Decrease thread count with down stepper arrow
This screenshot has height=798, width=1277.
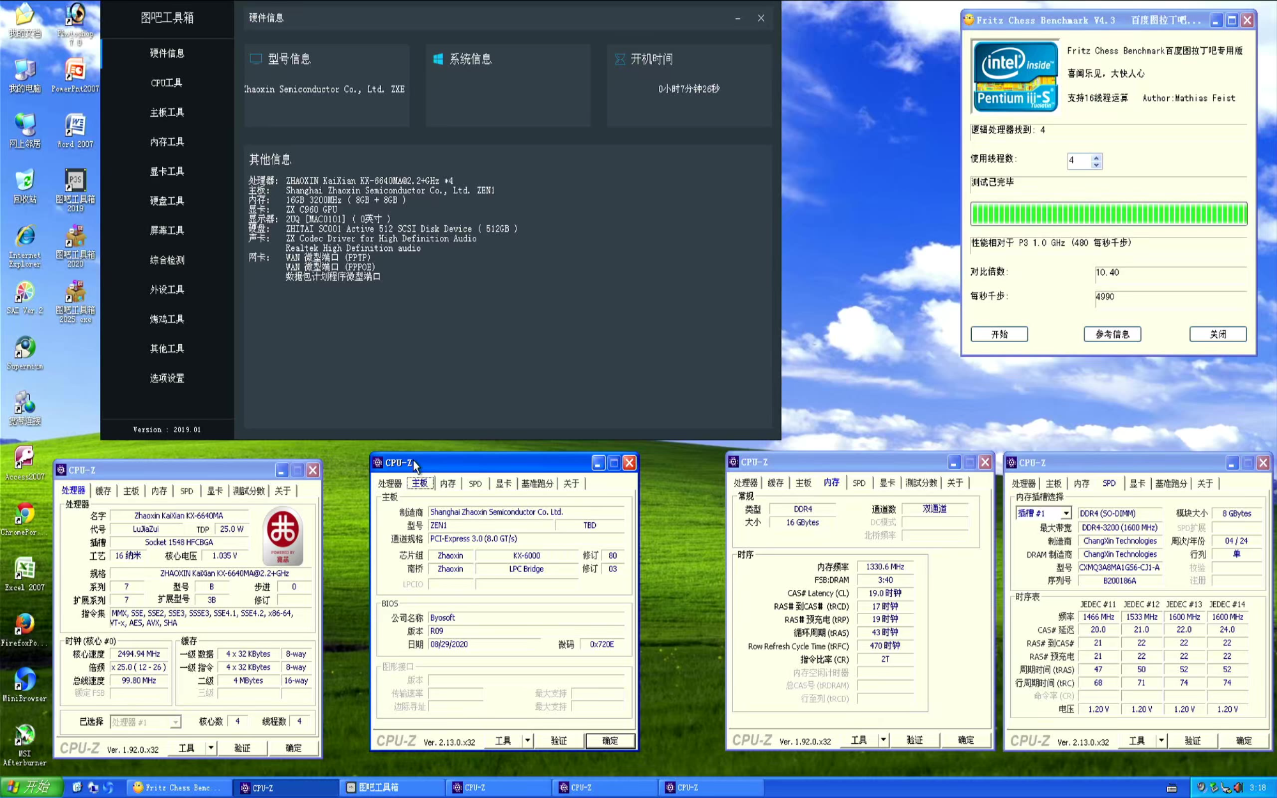click(1096, 165)
